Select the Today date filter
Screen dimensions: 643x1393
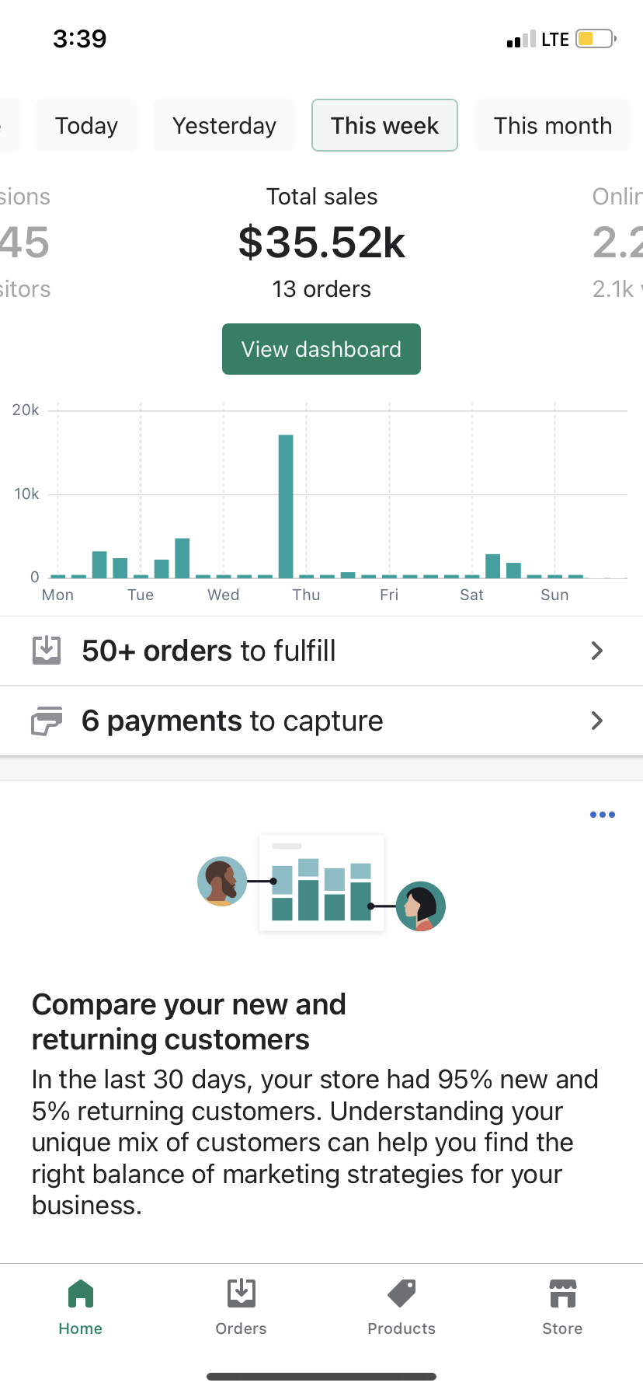86,125
